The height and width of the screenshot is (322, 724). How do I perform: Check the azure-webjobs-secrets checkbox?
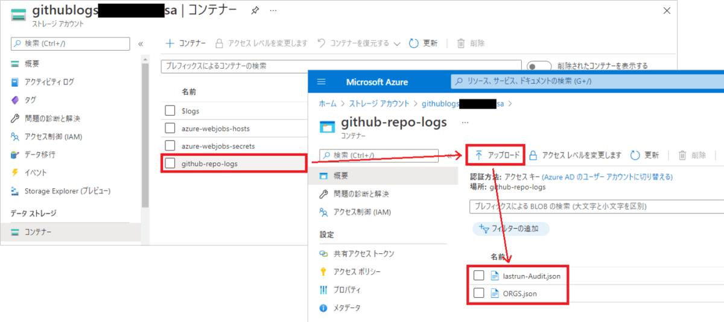170,146
